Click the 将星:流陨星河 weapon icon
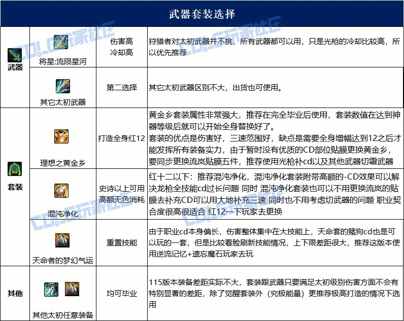This screenshot has width=404, height=321. (x=61, y=42)
